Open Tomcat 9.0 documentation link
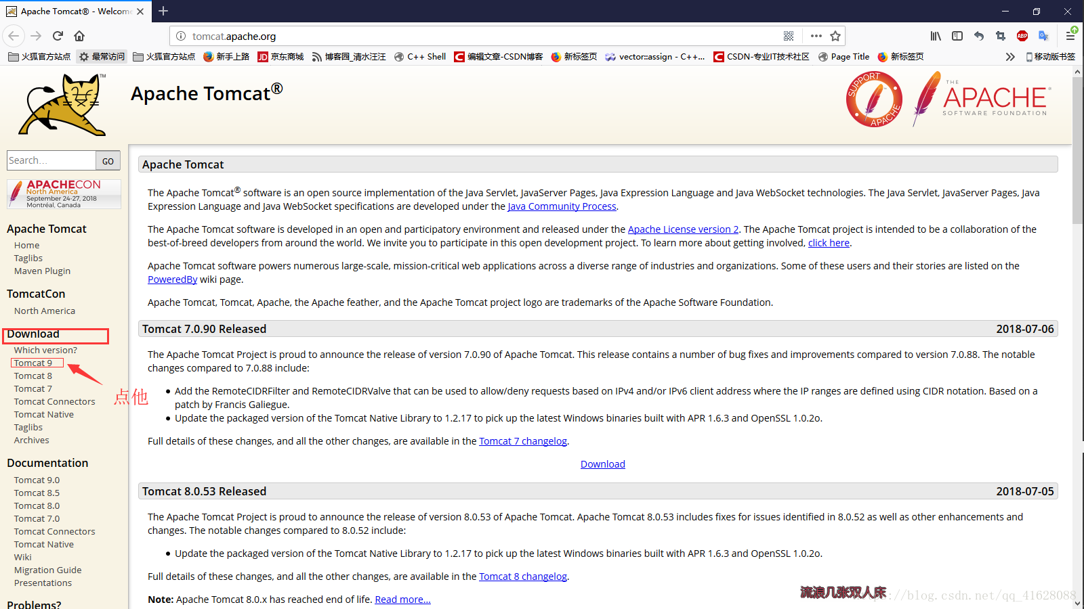This screenshot has height=609, width=1084. pos(37,480)
